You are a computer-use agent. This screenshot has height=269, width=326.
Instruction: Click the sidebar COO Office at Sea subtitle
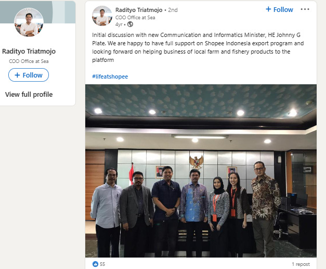click(29, 61)
